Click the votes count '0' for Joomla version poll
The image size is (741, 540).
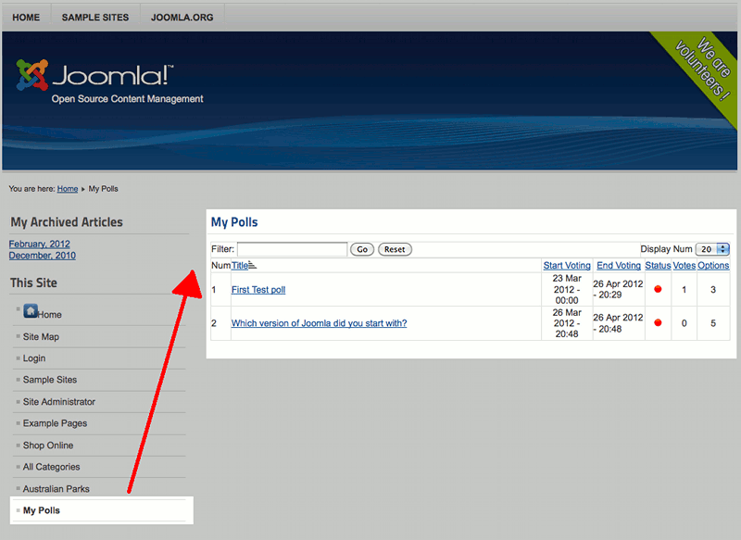(x=684, y=323)
